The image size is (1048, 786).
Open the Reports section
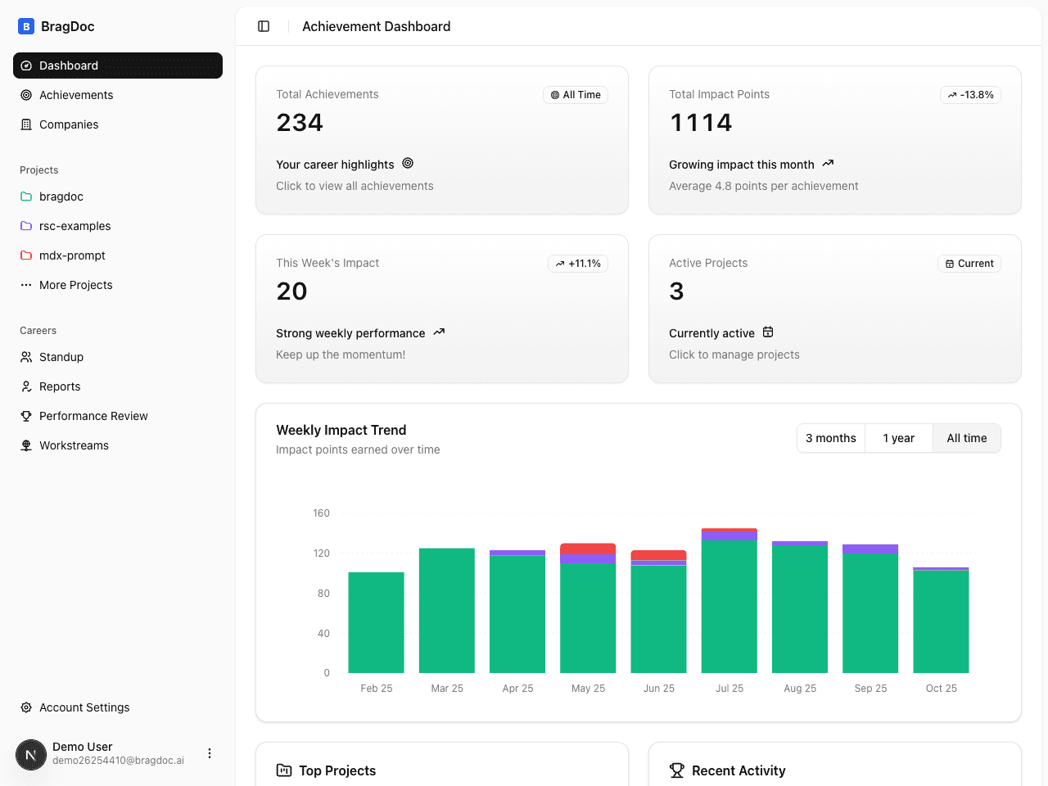click(x=59, y=386)
